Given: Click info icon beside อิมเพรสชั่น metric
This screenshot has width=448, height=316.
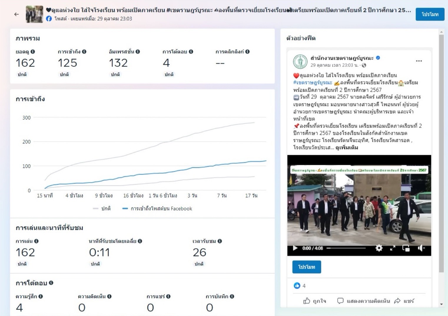Looking at the screenshot, I should tap(138, 52).
